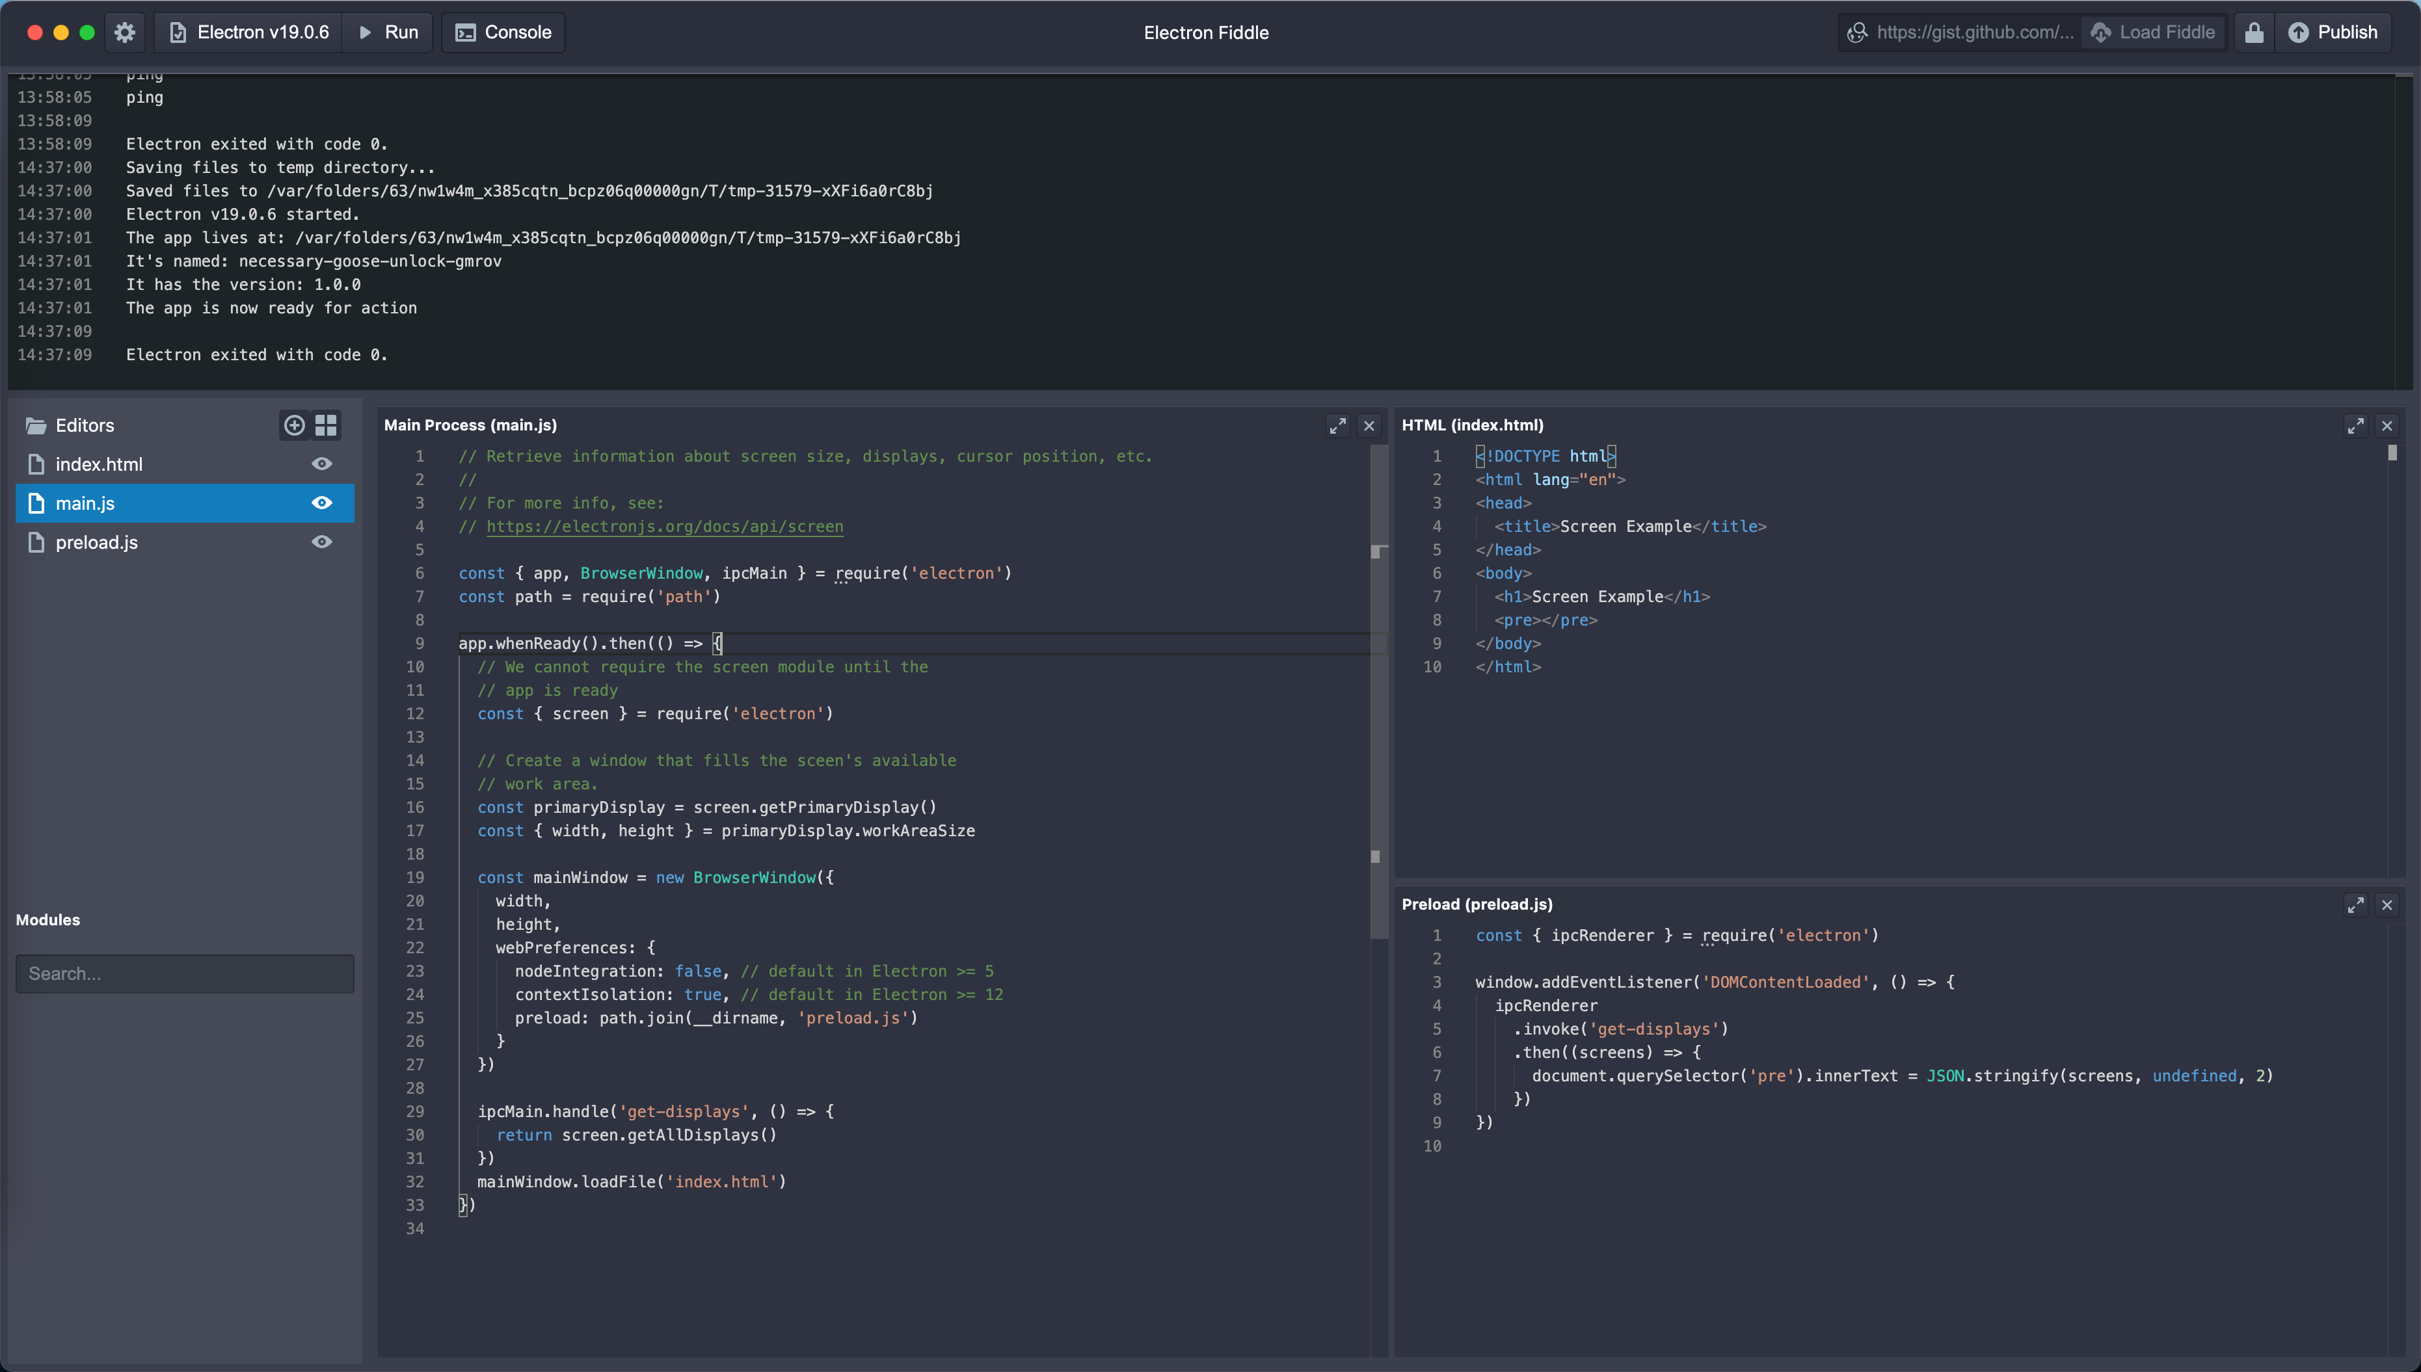Viewport: 2421px width, 1372px height.
Task: Hide the main.js editor
Action: pyautogui.click(x=321, y=503)
